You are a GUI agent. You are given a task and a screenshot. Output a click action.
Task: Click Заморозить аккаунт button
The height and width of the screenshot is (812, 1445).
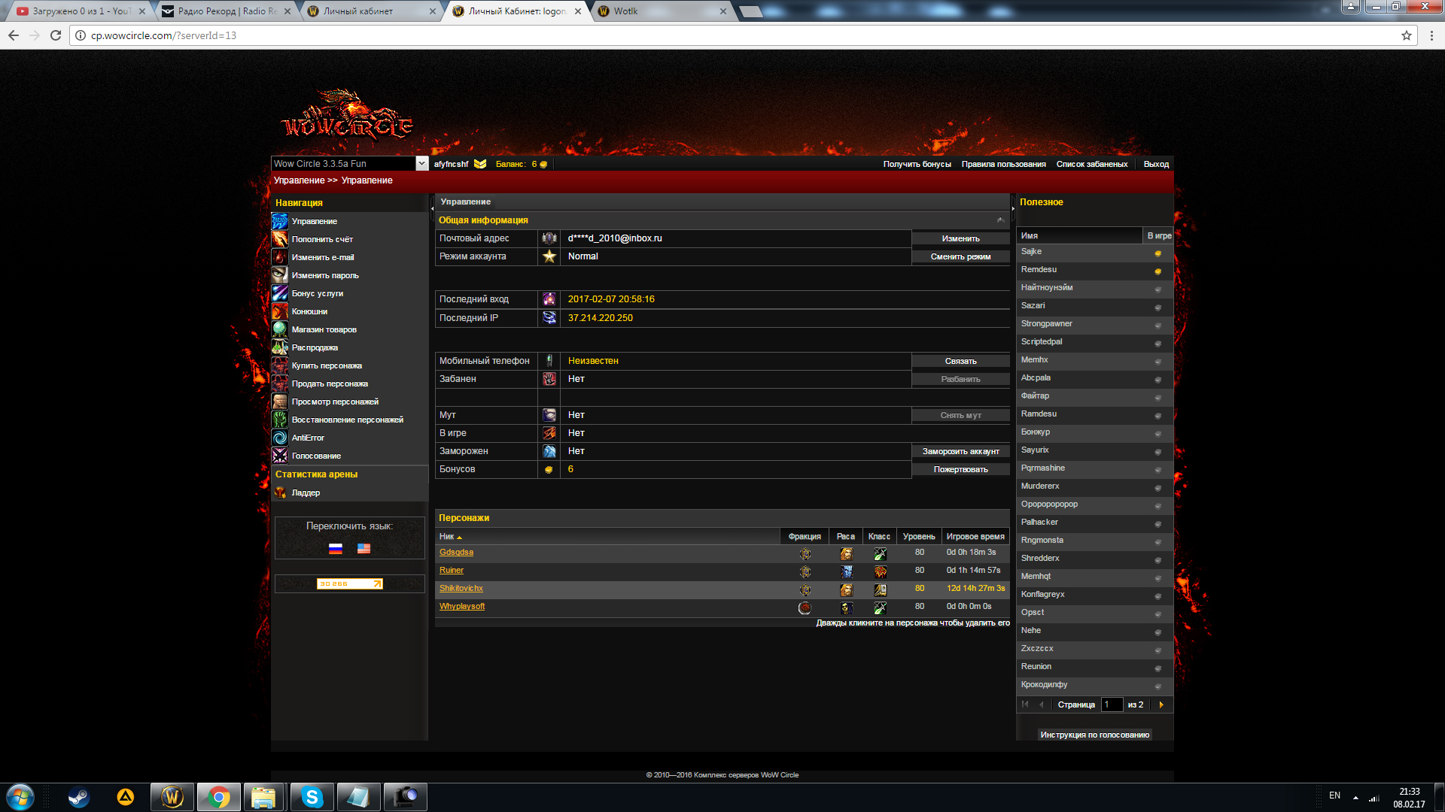[960, 451]
